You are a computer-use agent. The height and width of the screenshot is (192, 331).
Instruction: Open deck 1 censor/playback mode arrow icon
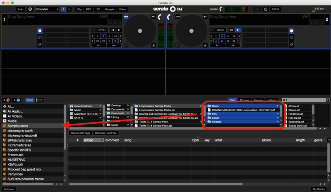154,17
